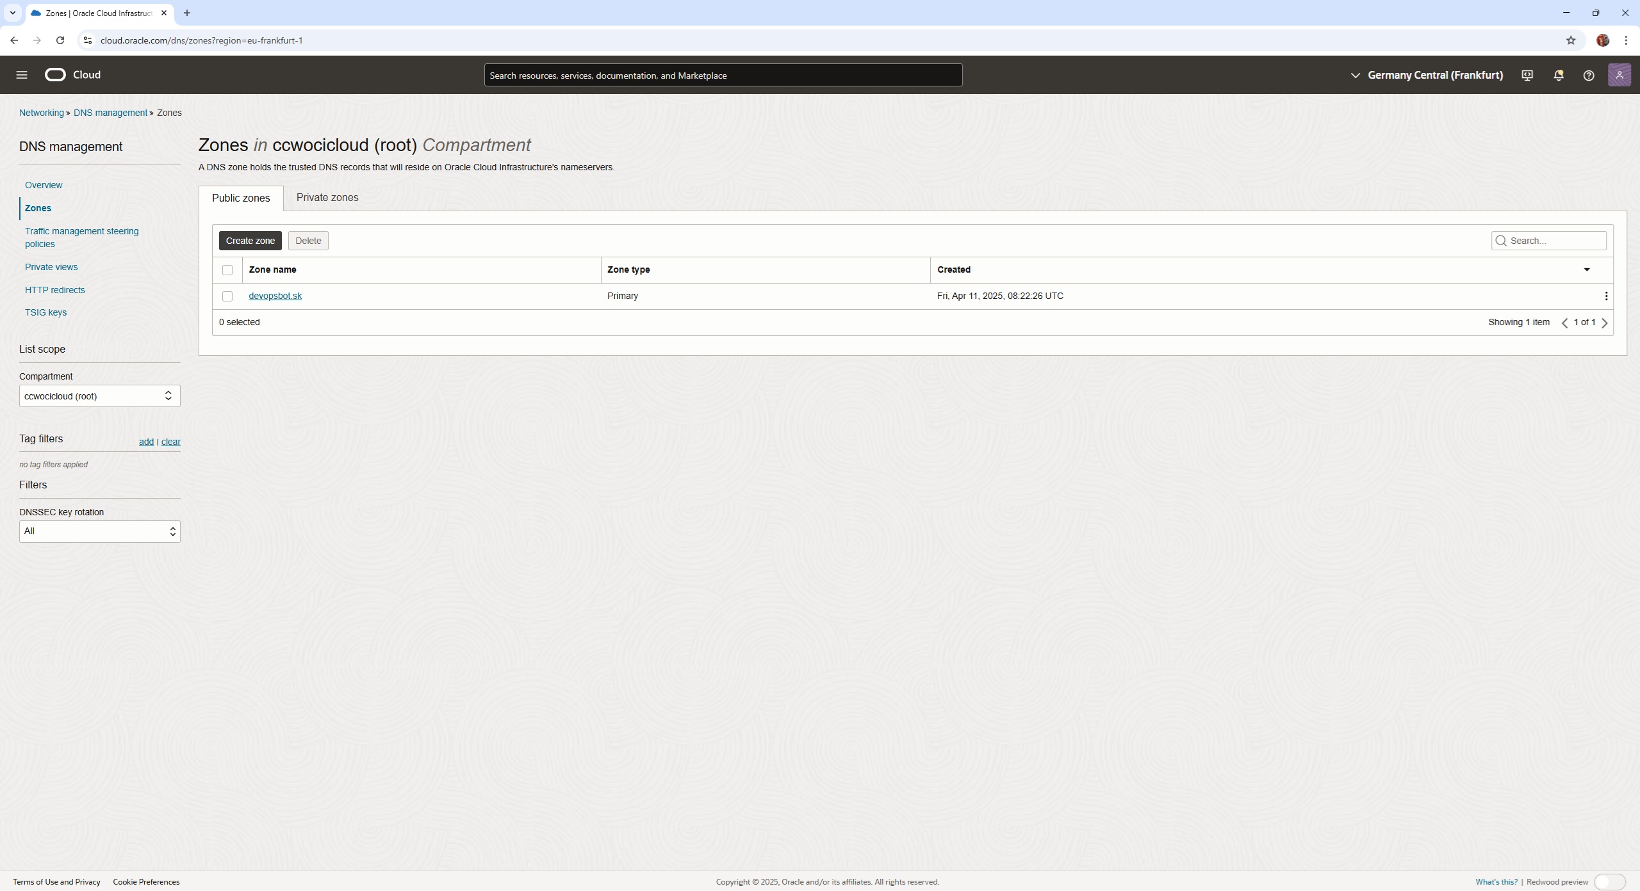The height and width of the screenshot is (891, 1640).
Task: Toggle the Redwood preview switch
Action: 1609,882
